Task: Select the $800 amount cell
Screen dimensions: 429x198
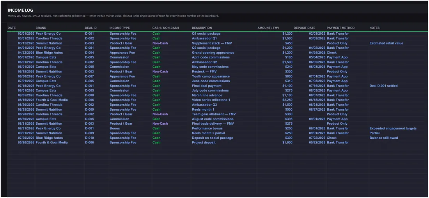Action: pyautogui.click(x=289, y=76)
